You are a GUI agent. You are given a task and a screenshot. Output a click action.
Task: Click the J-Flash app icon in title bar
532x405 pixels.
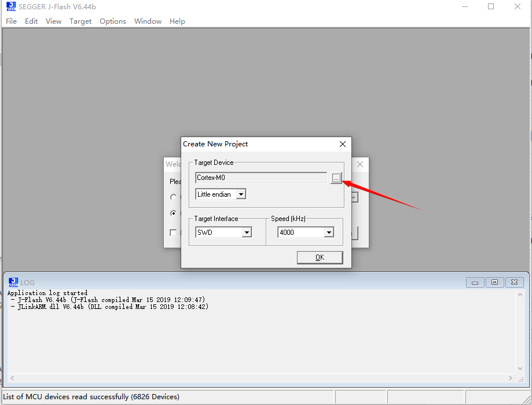coord(11,6)
